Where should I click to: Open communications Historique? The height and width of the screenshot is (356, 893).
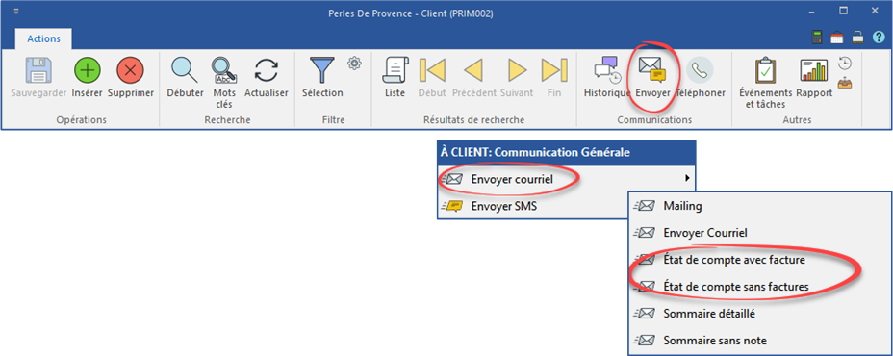pos(607,70)
